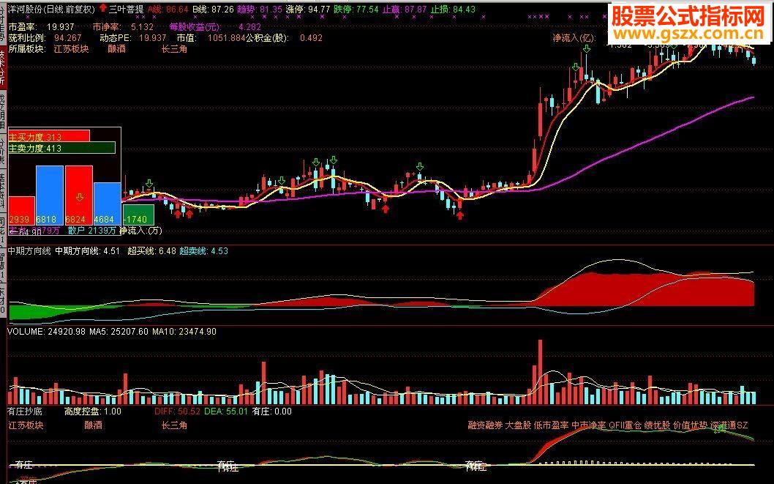Screen dimensions: 774x484
Task: Select the 超卖线: 4.53 value
Action: pyautogui.click(x=203, y=251)
